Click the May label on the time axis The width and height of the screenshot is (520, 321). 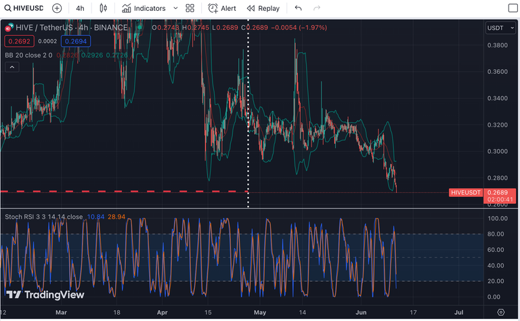[260, 312]
